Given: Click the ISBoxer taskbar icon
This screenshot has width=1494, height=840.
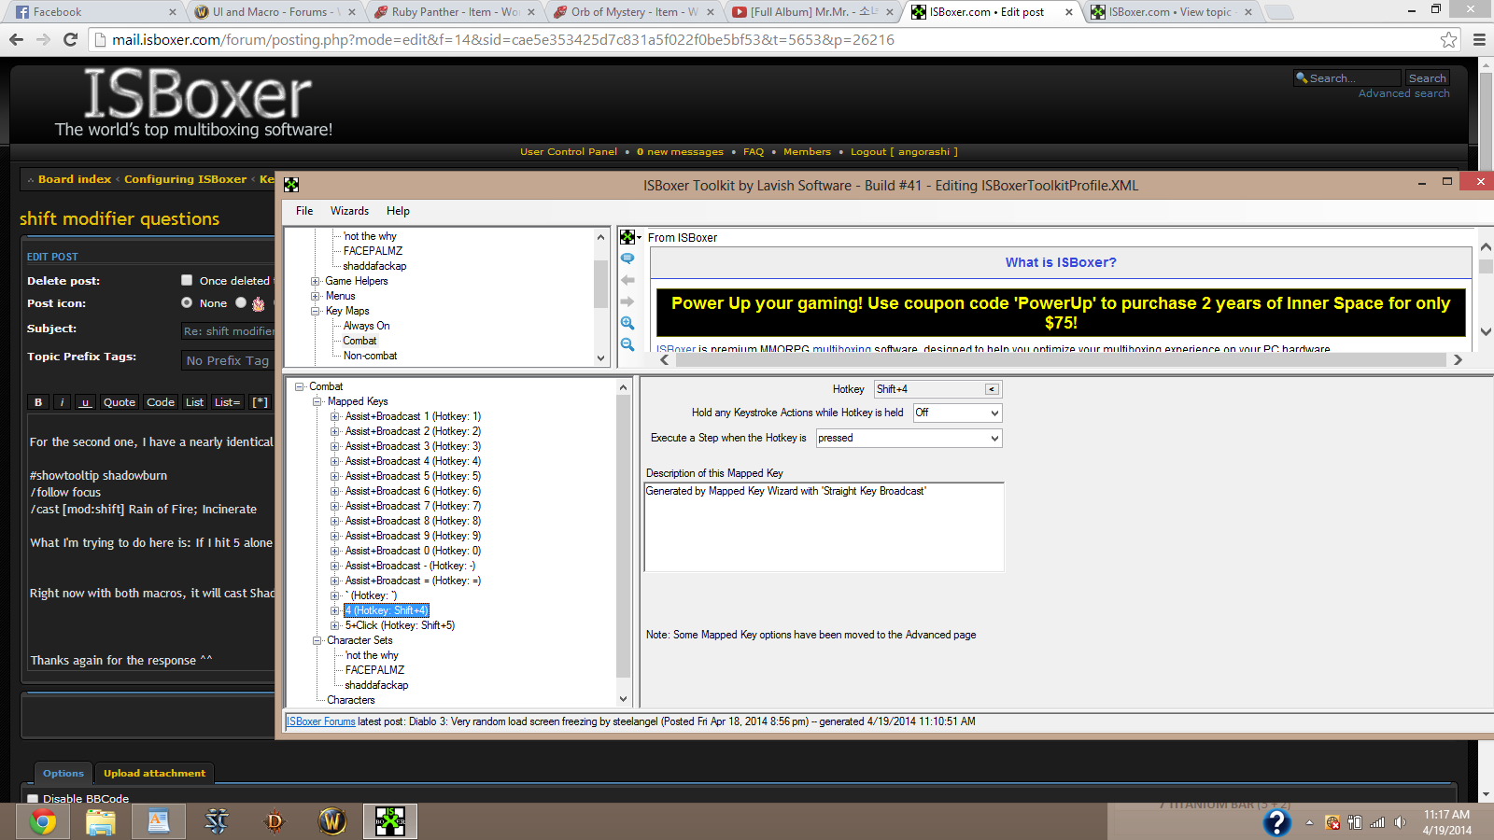Looking at the screenshot, I should click(390, 821).
